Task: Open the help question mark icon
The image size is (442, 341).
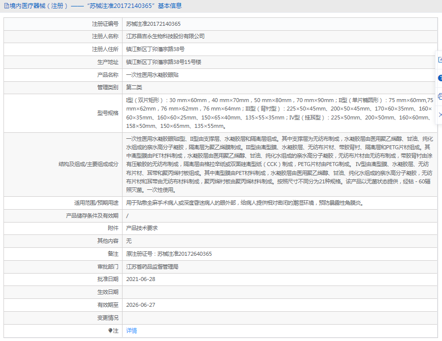Action: (440, 78)
